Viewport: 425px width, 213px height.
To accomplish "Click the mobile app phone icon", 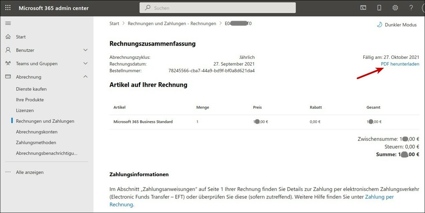I will (x=379, y=8).
